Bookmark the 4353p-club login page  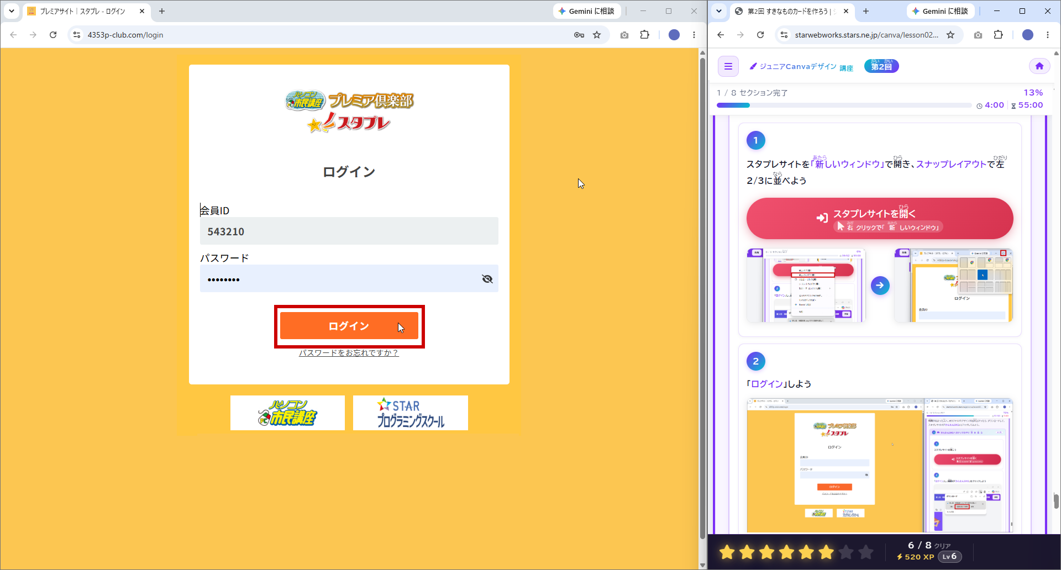pyautogui.click(x=597, y=35)
